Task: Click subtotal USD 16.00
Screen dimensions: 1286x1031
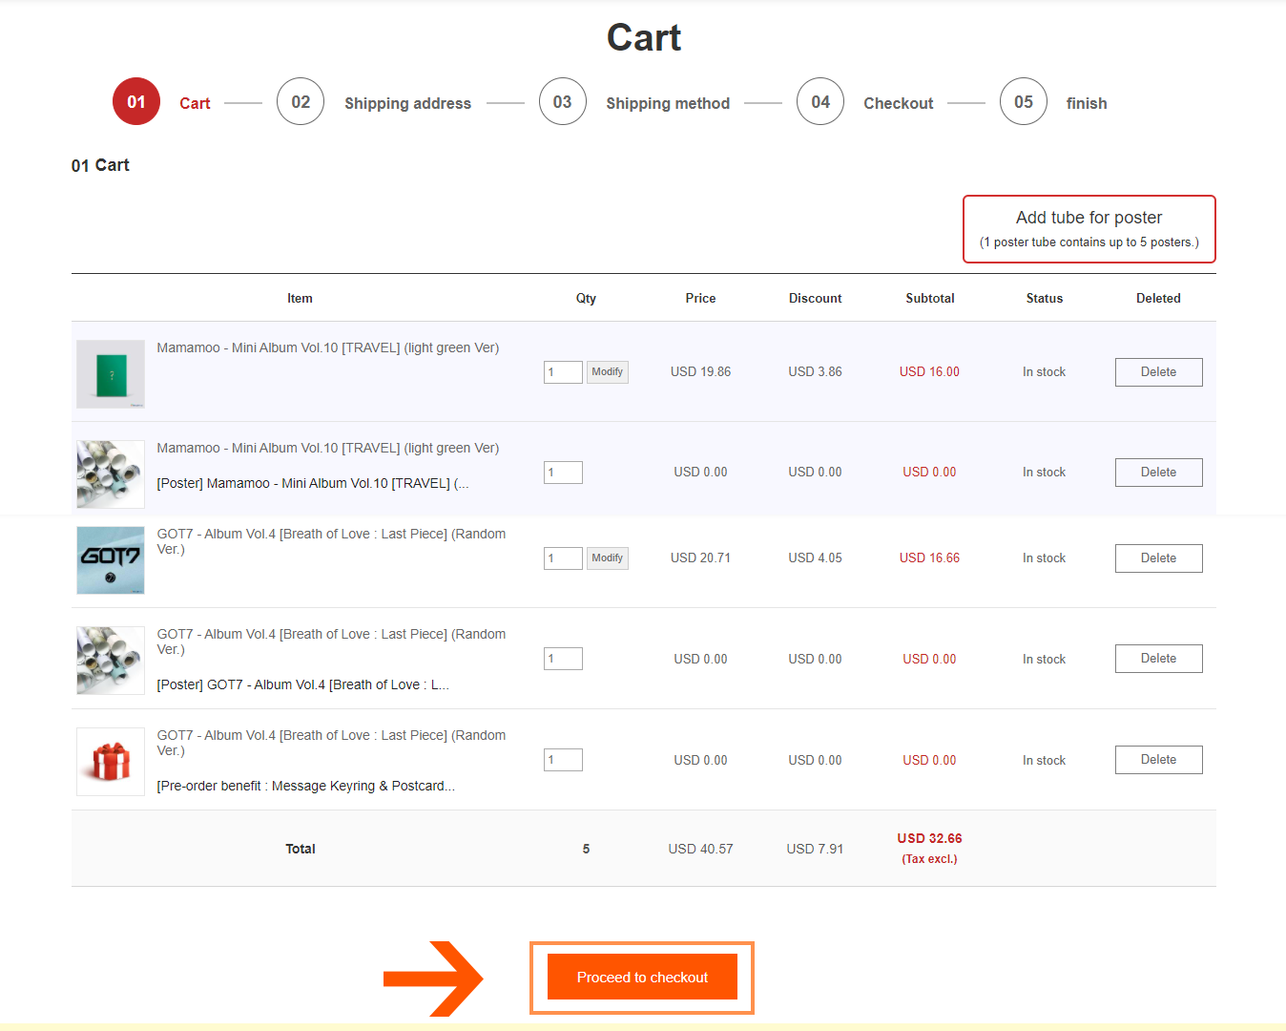Action: (x=929, y=371)
